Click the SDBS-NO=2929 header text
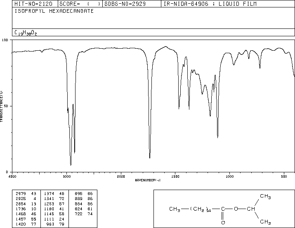The height and width of the screenshot is (228, 295). click(125, 4)
